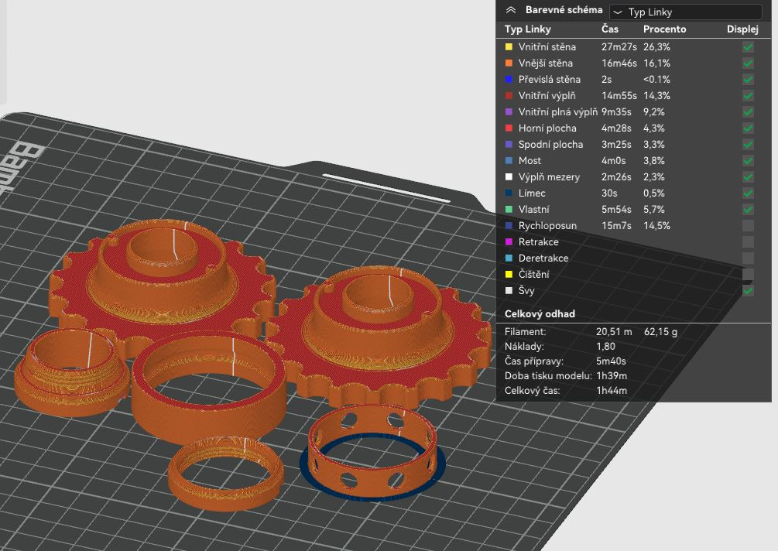778x551 pixels.
Task: Click the Most color swatch
Action: pos(509,161)
